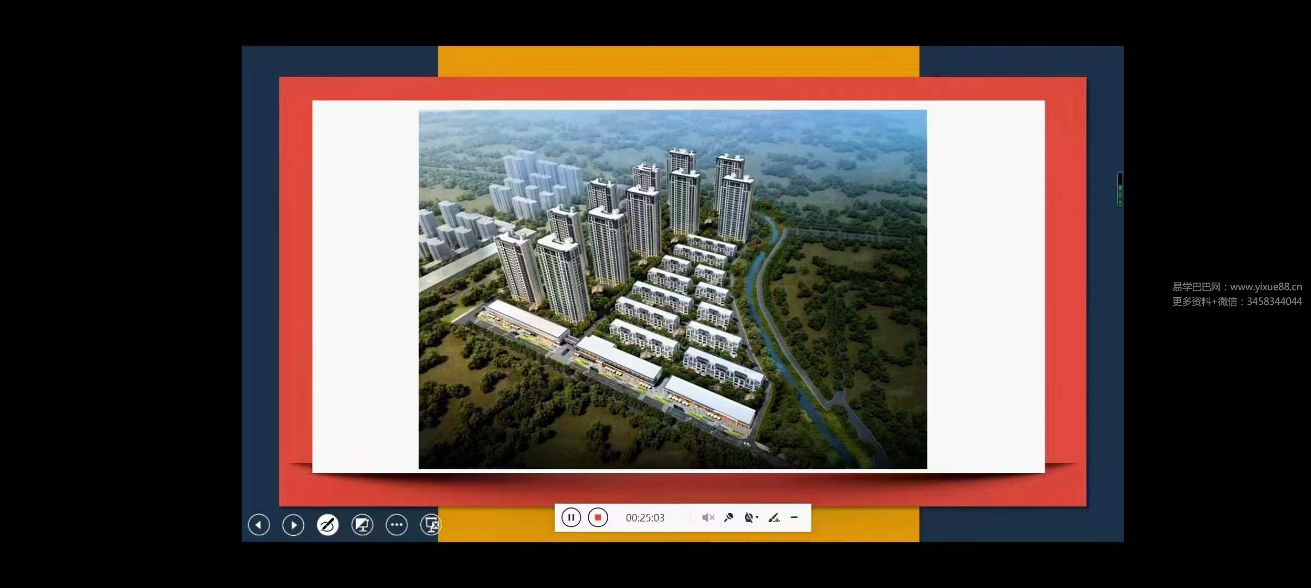Minimize the recorder toolbar

tap(794, 517)
